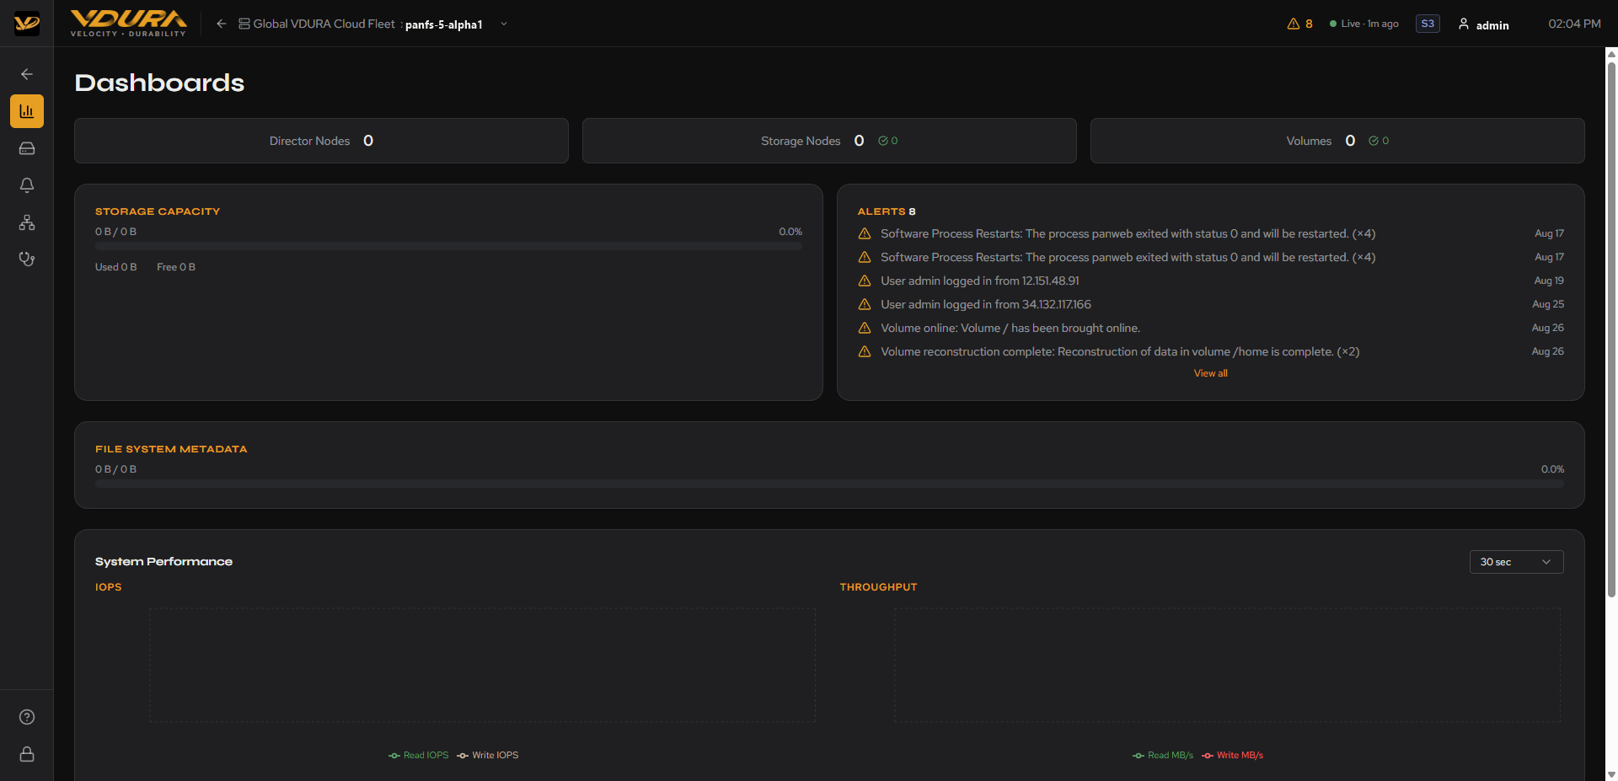Open the Director Nodes card
This screenshot has height=781, width=1618.
click(x=321, y=141)
